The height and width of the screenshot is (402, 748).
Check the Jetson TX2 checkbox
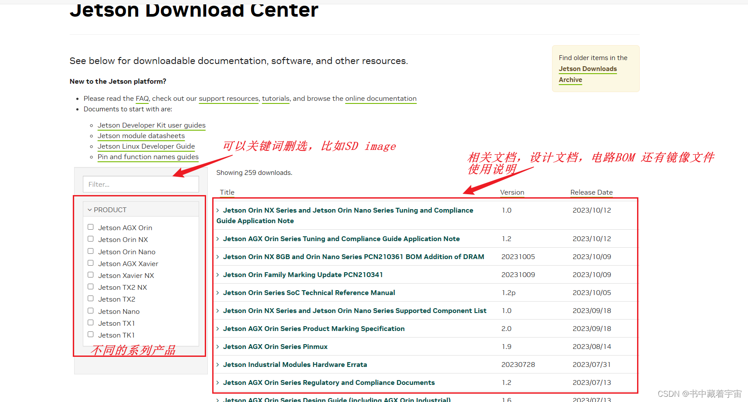tap(91, 299)
